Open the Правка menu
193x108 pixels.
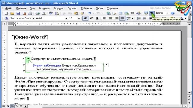[x=21, y=8]
